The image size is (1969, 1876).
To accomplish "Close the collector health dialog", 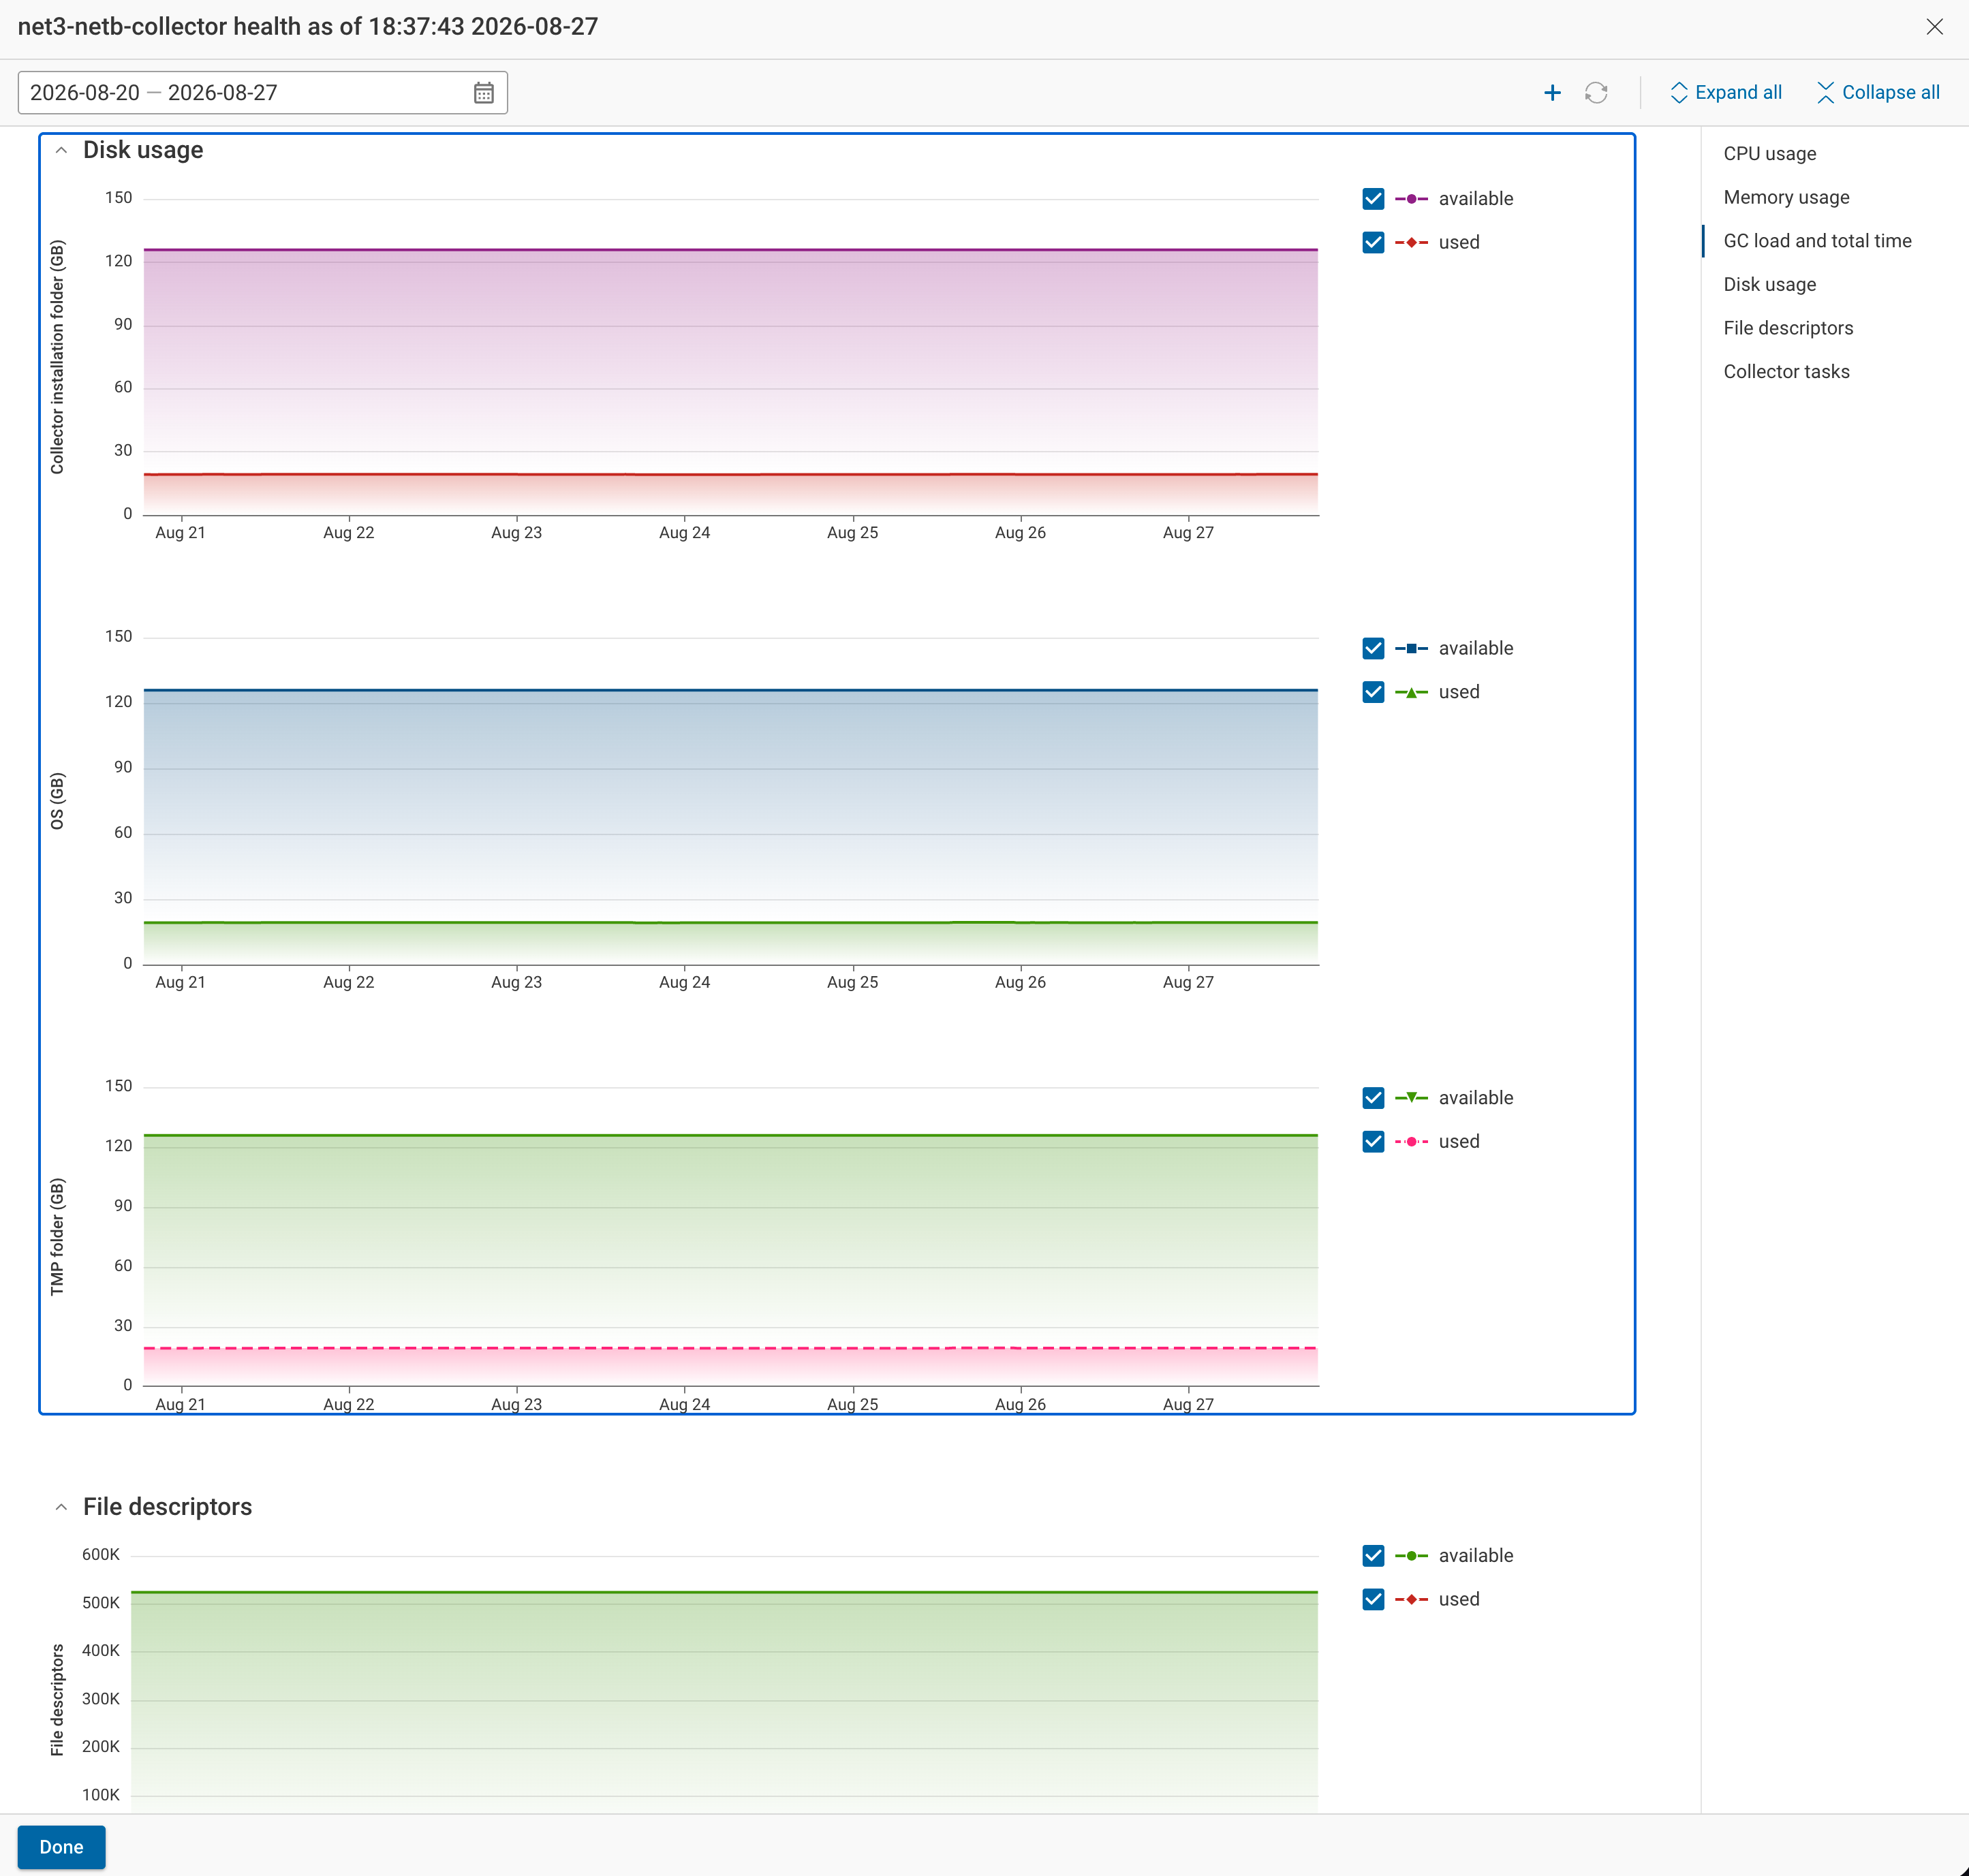I will click(1935, 27).
